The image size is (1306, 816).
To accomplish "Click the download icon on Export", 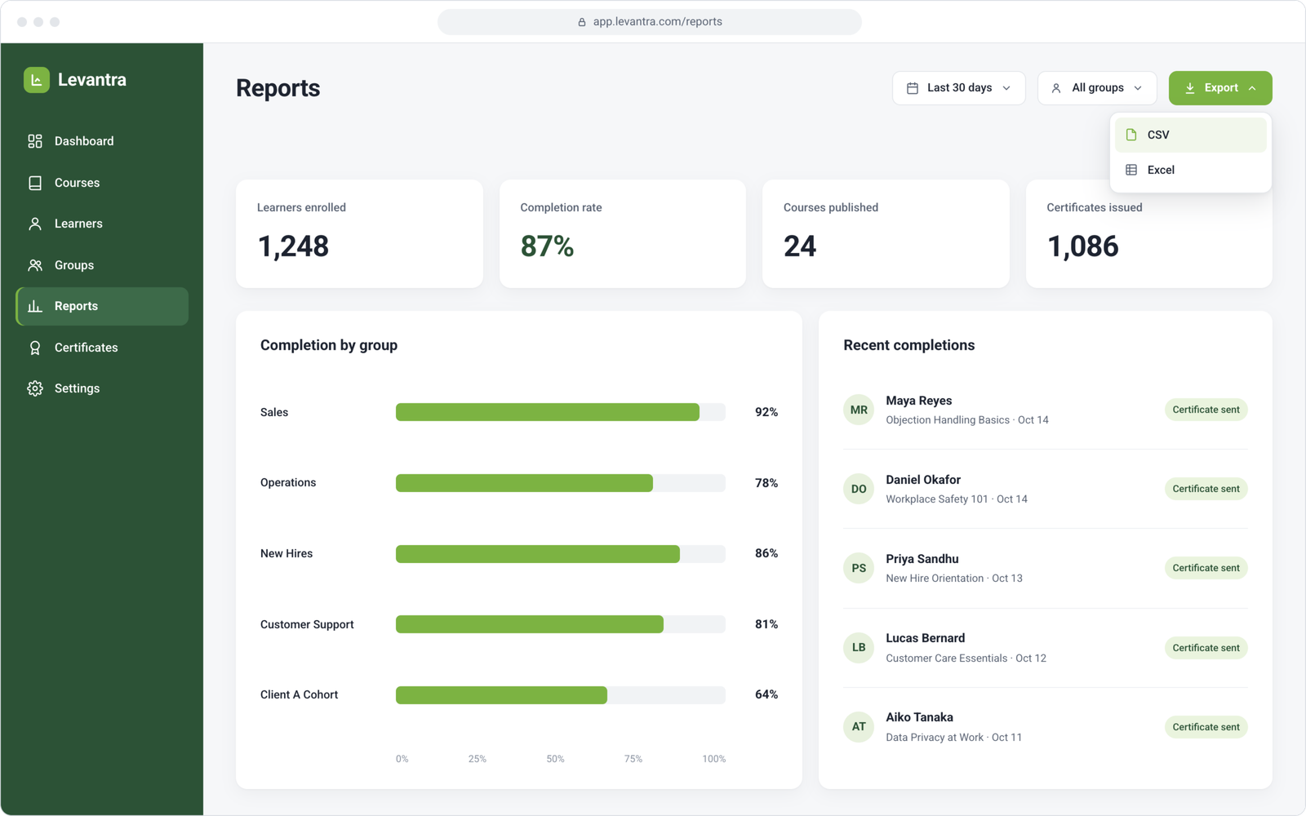I will (x=1190, y=88).
